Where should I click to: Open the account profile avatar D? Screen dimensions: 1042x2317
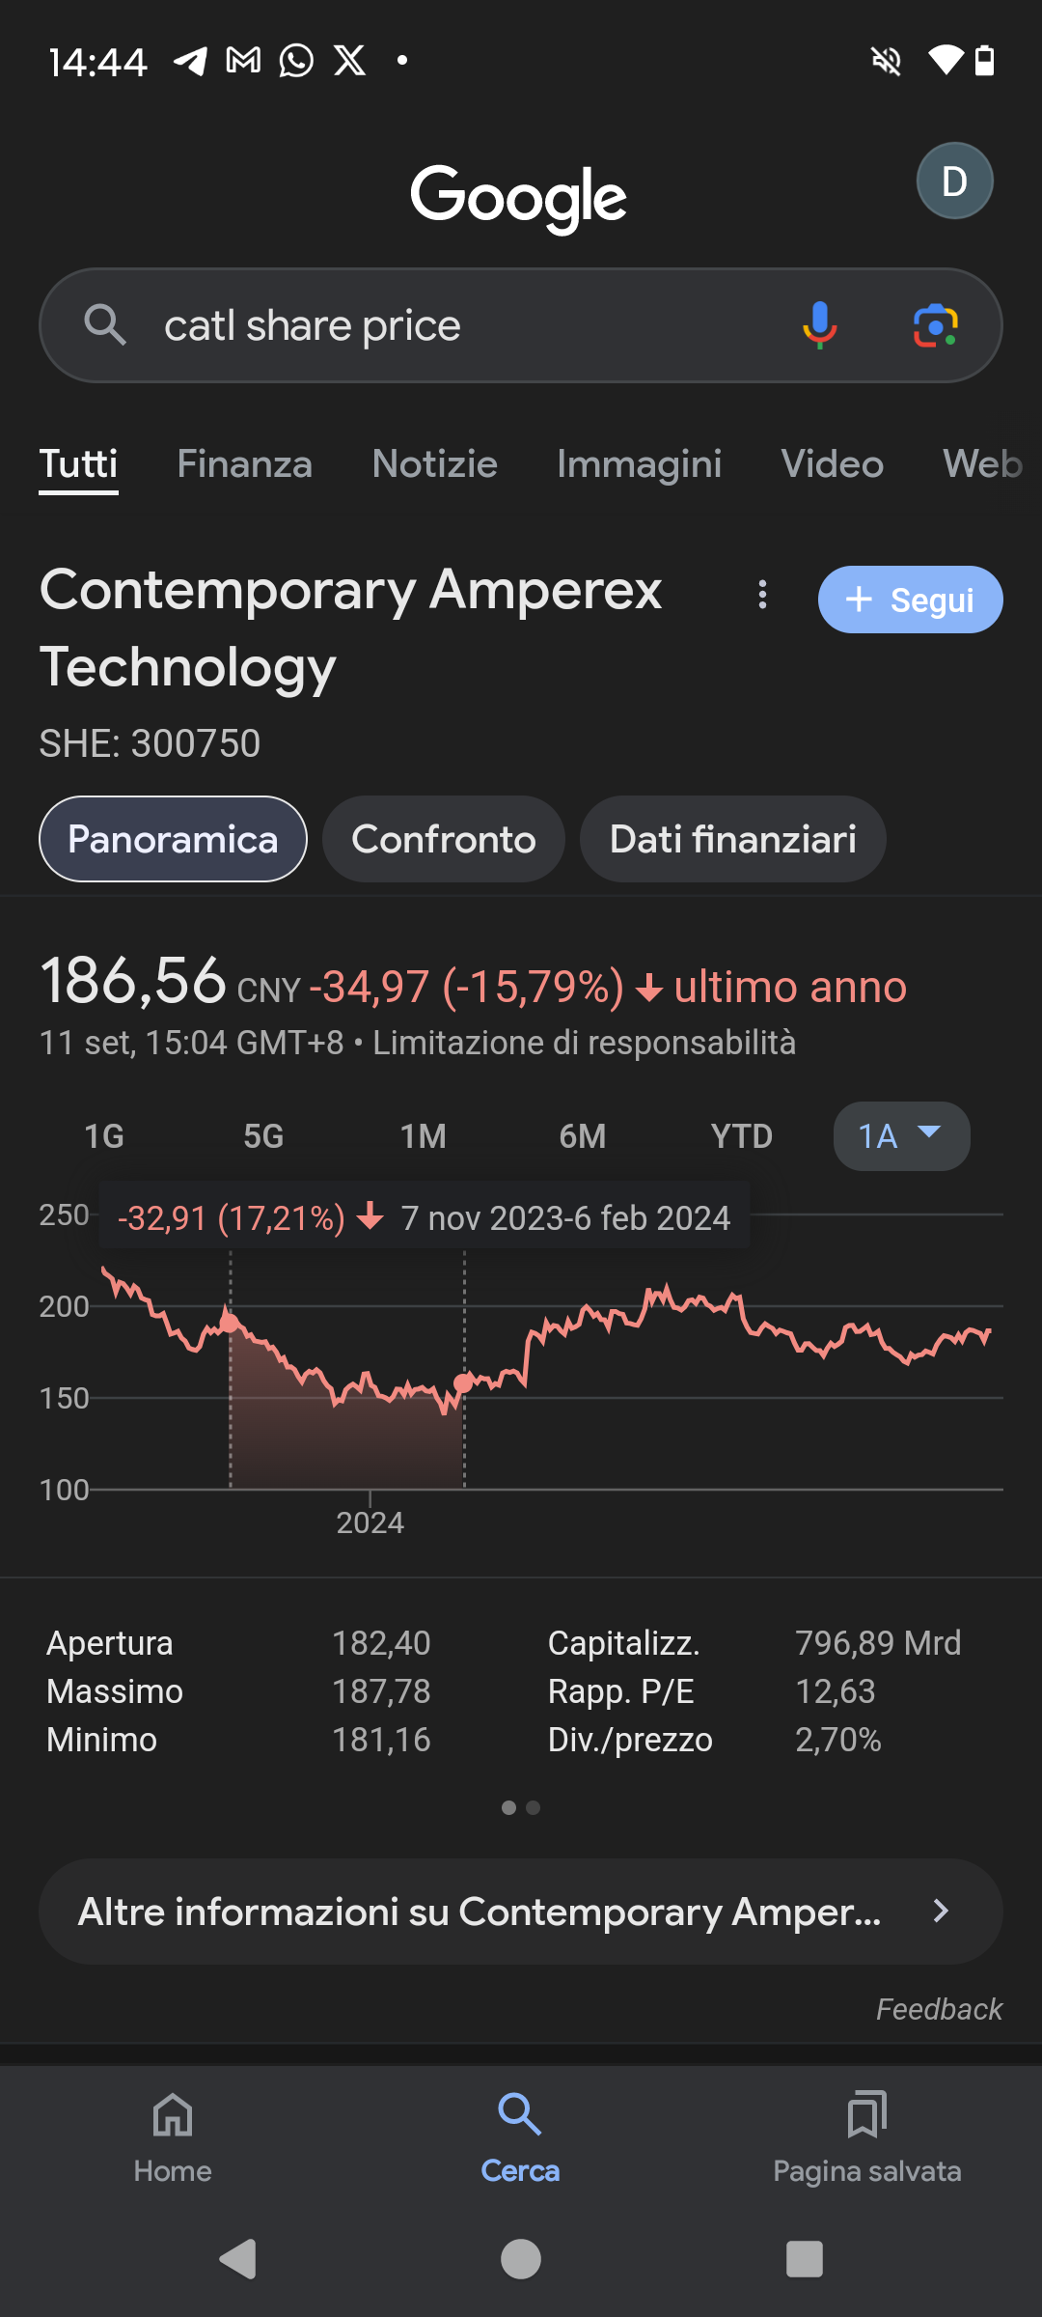click(x=954, y=181)
